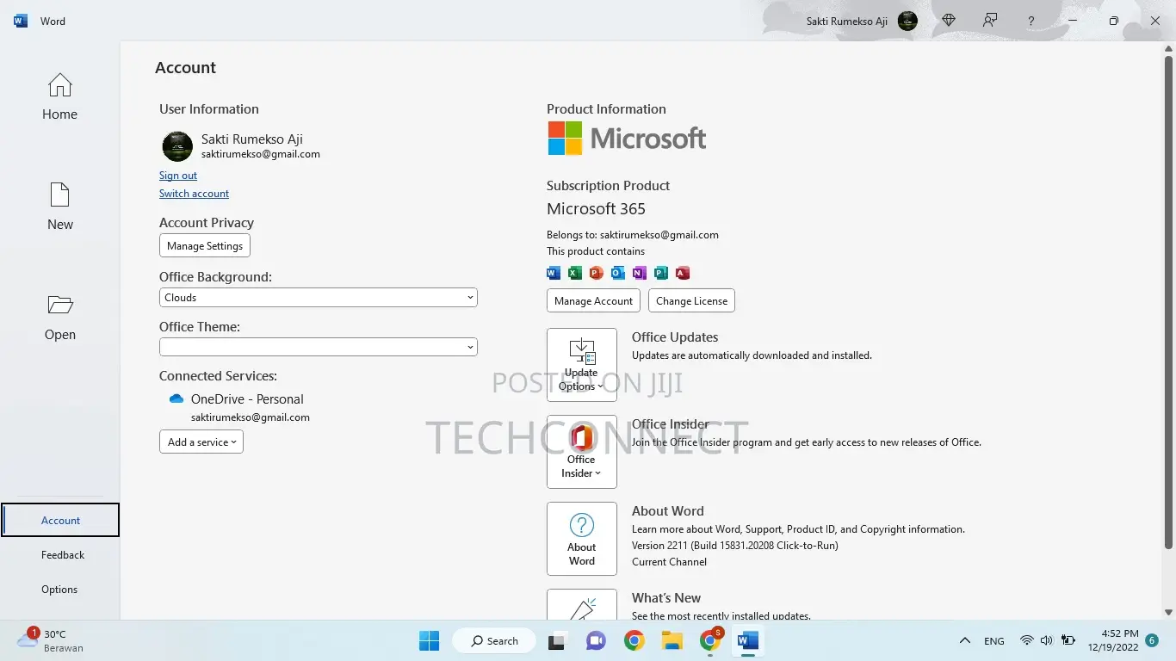Click Sign out link

coord(178,176)
